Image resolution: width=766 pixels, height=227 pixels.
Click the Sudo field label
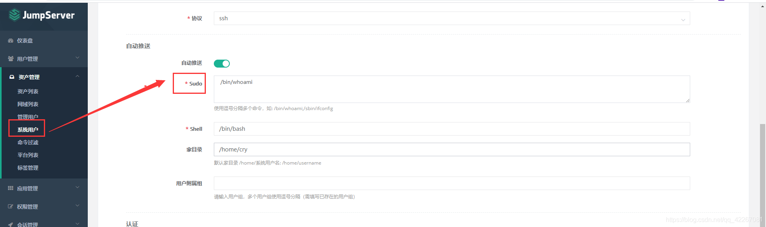(195, 83)
